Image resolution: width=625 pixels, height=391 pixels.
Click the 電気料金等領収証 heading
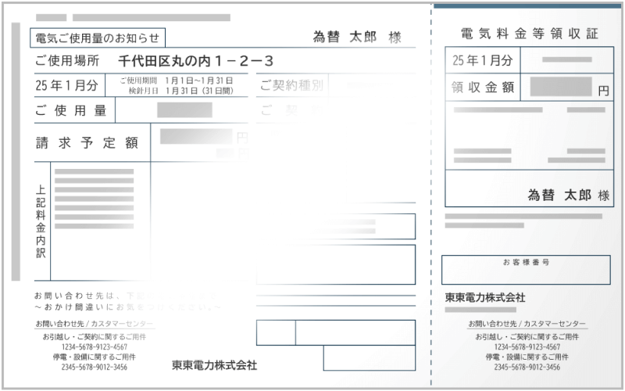(x=530, y=34)
